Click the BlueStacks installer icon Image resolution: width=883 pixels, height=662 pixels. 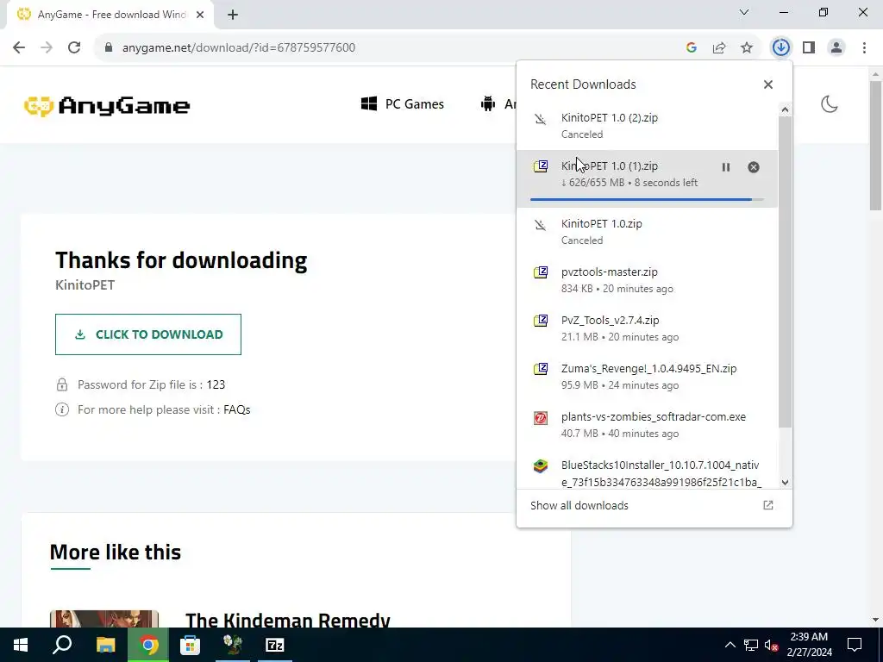click(541, 466)
